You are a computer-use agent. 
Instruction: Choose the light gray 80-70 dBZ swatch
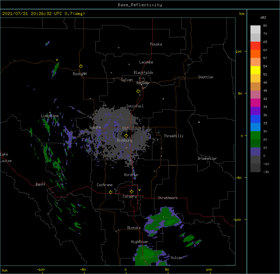255,29
